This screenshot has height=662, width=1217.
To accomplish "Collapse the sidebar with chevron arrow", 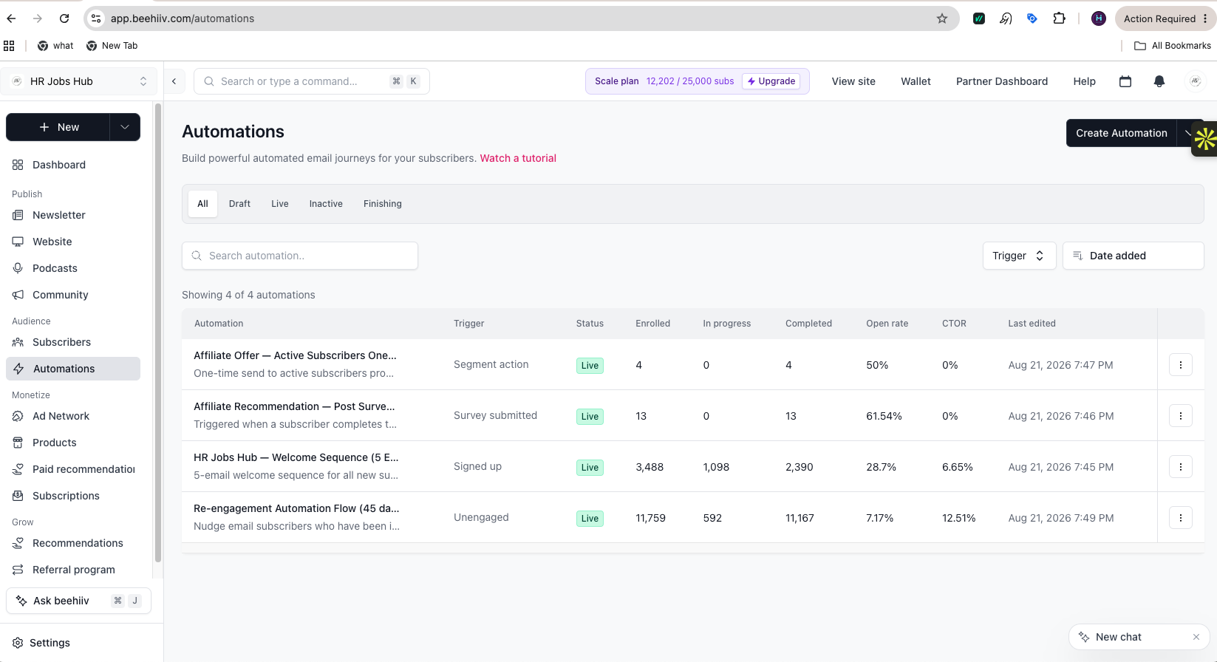I will pos(174,81).
